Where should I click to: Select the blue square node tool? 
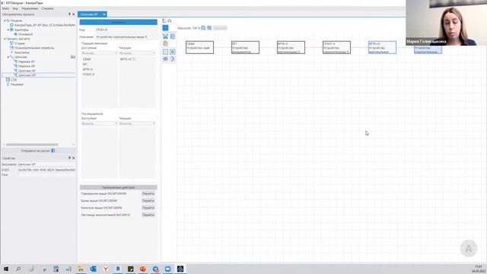pyautogui.click(x=165, y=28)
